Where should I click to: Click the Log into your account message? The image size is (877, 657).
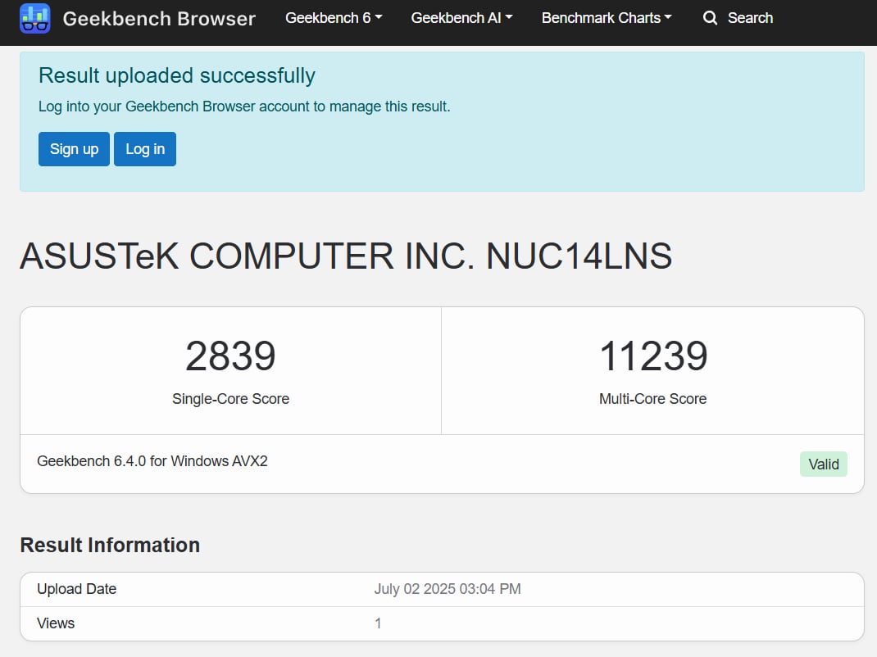coord(244,106)
